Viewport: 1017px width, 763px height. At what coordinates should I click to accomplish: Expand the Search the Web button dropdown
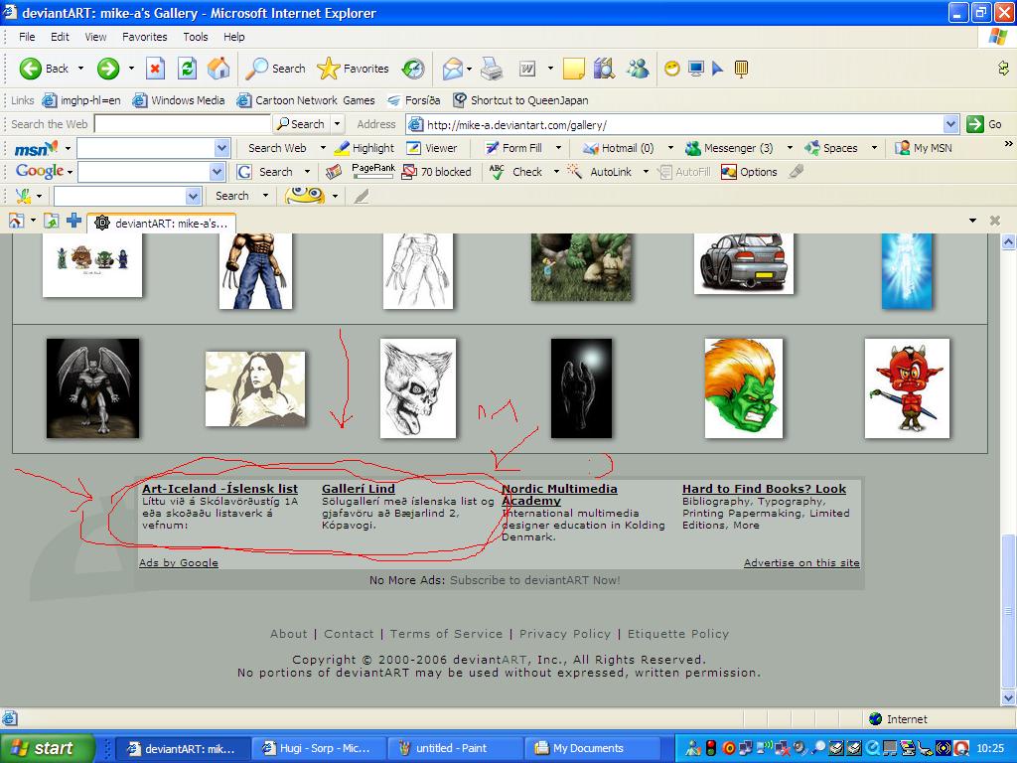(337, 124)
